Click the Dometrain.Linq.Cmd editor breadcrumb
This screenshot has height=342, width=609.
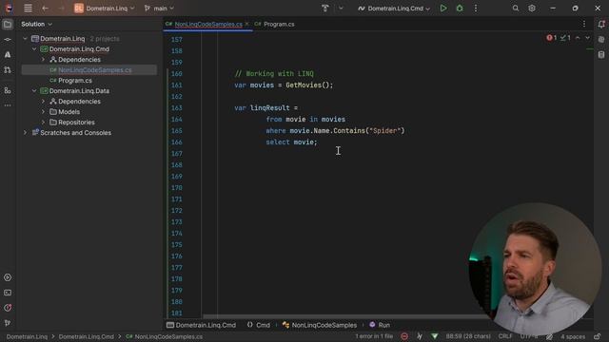tap(201, 325)
